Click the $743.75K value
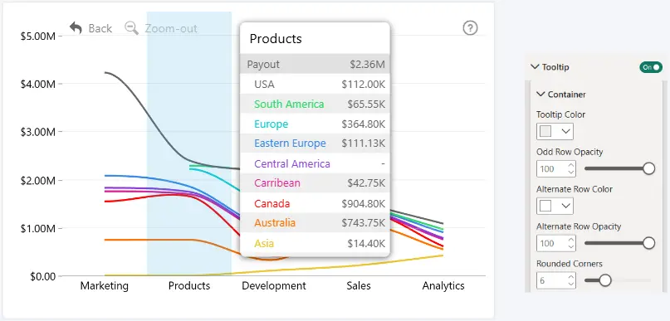 pos(363,223)
